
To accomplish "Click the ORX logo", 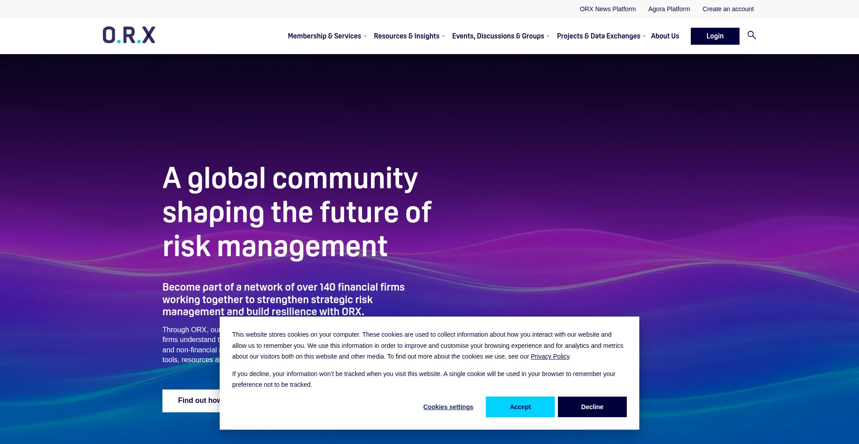I will [x=129, y=35].
